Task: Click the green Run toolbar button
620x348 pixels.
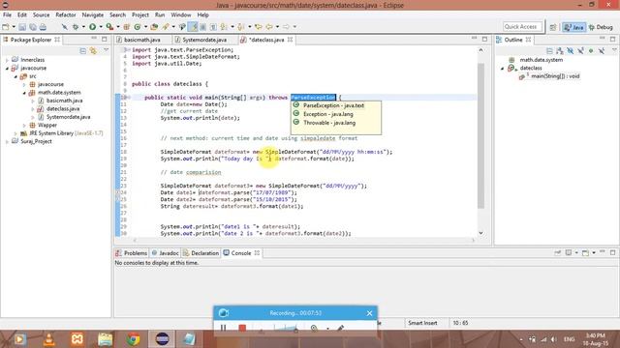Action: (x=93, y=27)
